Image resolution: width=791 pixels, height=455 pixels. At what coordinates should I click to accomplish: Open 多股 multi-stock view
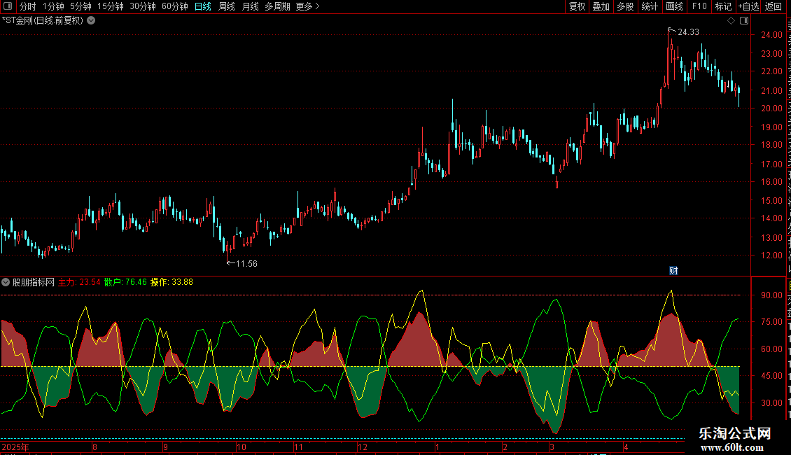626,6
